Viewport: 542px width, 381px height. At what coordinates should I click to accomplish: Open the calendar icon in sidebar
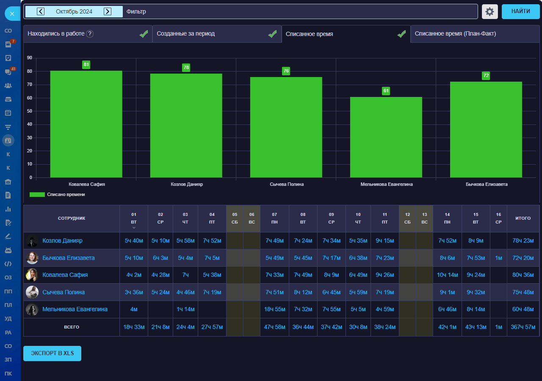8,113
